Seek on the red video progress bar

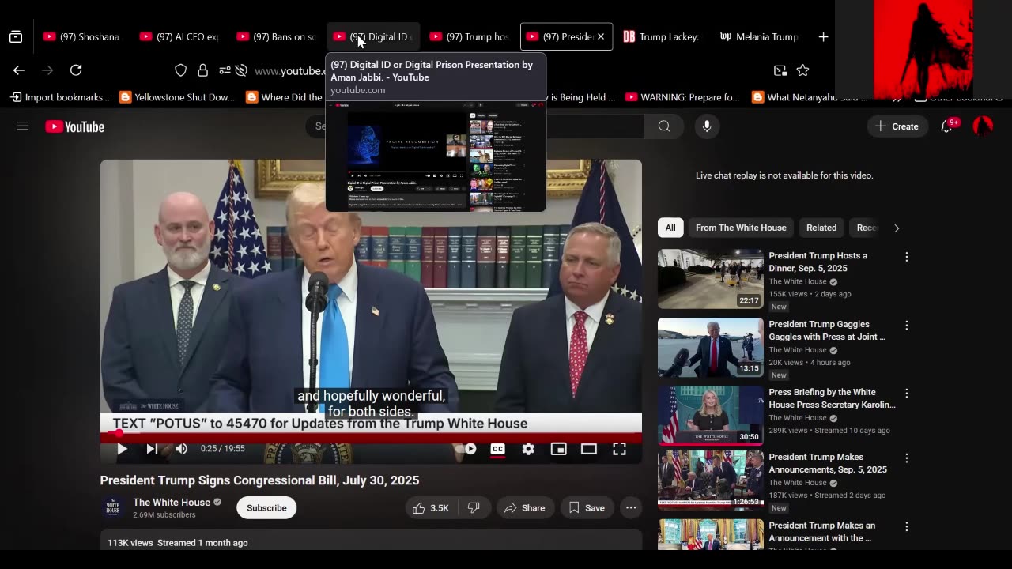coord(371,434)
